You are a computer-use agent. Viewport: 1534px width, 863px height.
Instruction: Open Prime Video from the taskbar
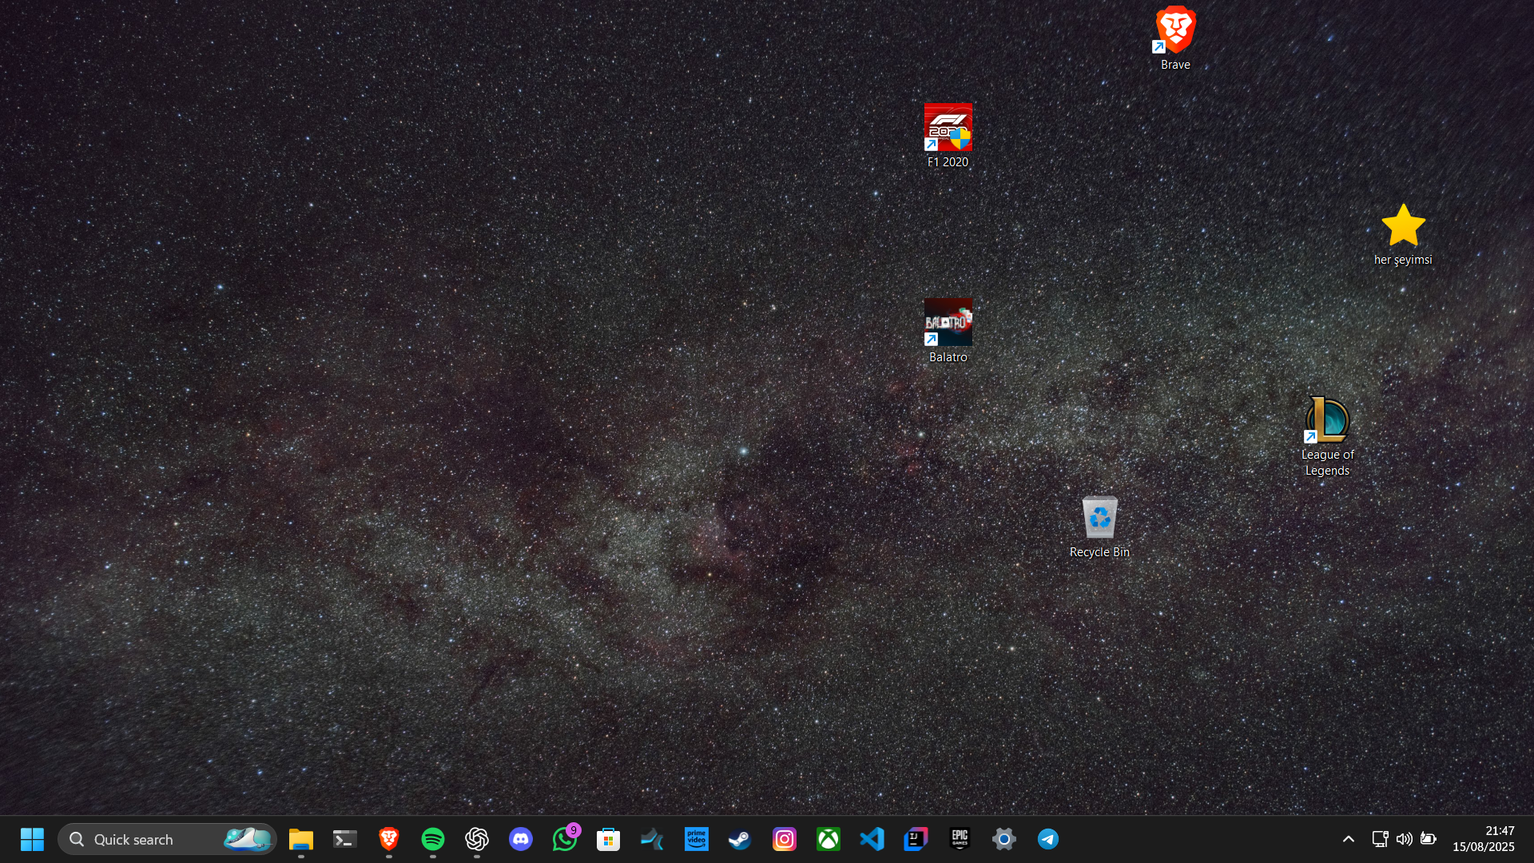click(697, 839)
